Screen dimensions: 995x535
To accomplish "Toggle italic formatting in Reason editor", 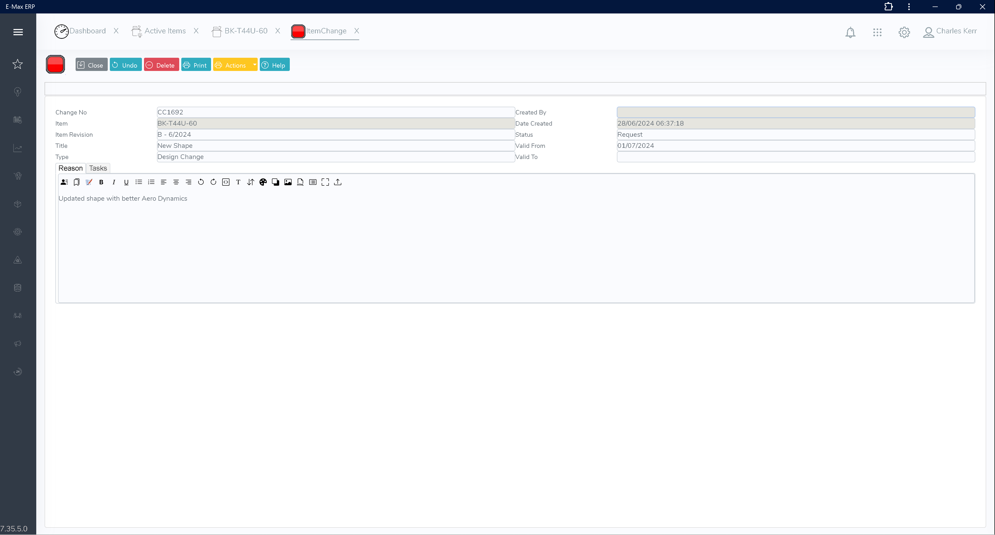I will [x=113, y=182].
